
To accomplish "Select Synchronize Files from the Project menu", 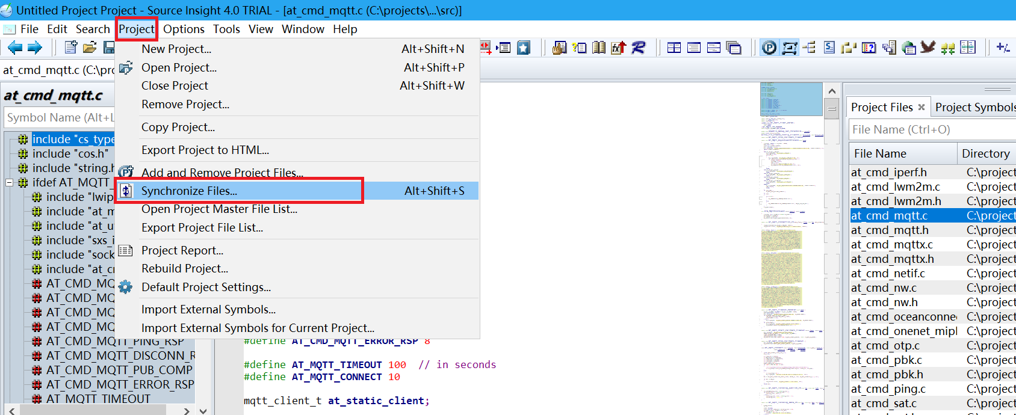I will [x=189, y=191].
